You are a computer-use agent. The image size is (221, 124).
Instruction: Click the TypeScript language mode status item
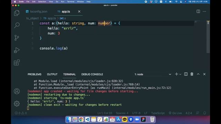(158, 113)
